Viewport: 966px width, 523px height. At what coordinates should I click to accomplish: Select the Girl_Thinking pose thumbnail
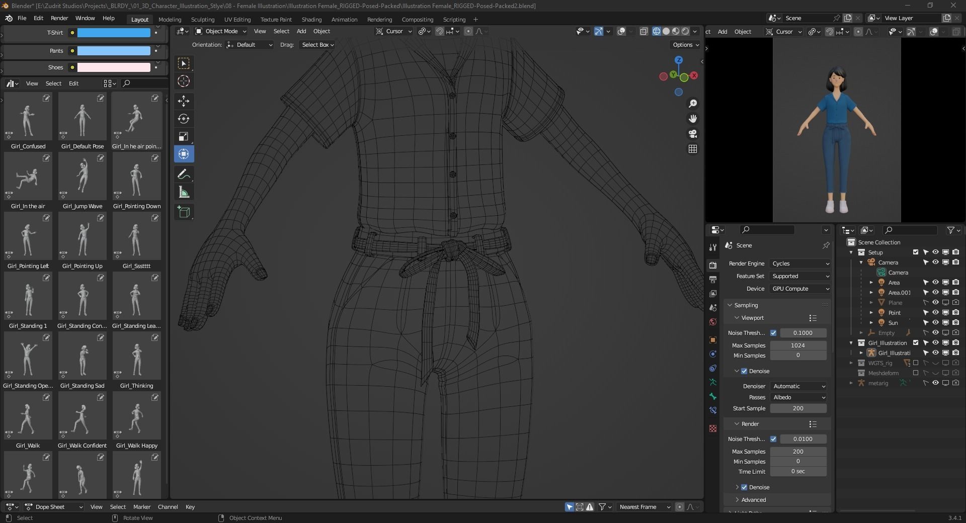pyautogui.click(x=137, y=356)
